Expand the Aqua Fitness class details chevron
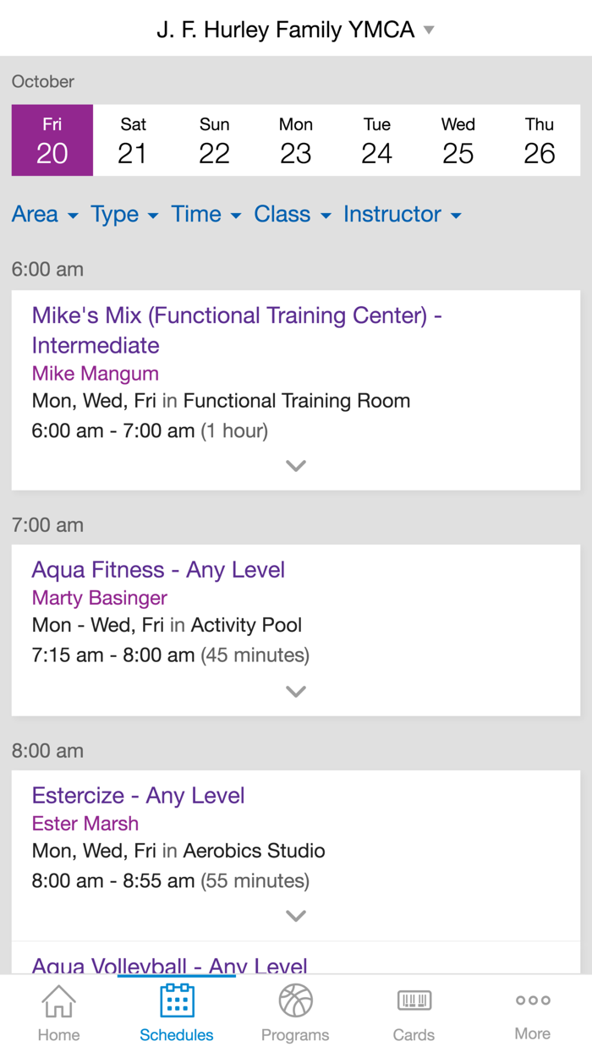 click(295, 691)
